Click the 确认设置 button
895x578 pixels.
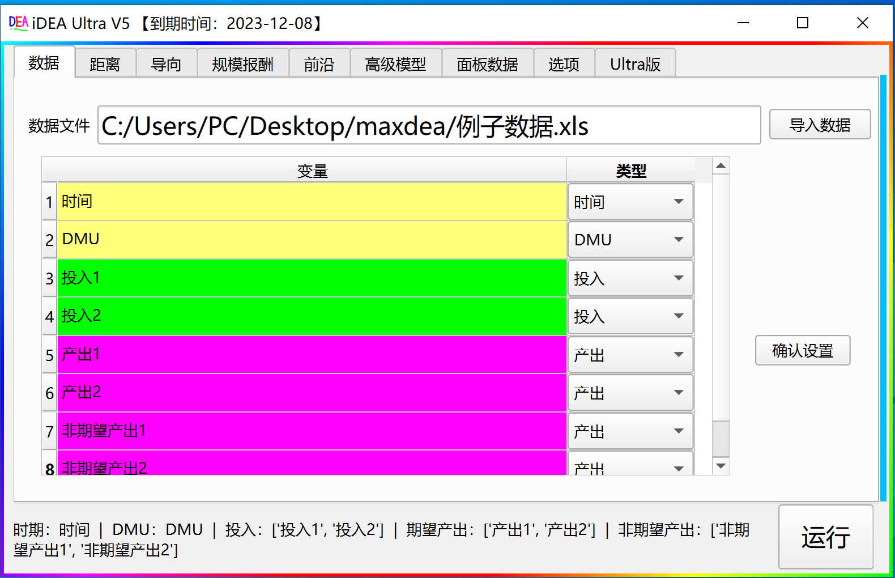point(802,351)
